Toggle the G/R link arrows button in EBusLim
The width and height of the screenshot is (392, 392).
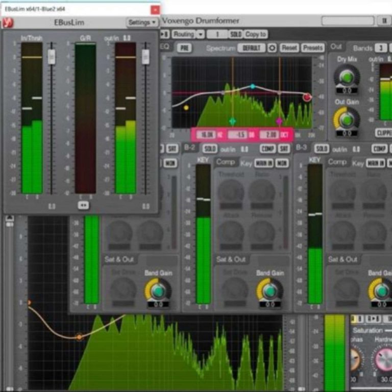click(x=83, y=206)
